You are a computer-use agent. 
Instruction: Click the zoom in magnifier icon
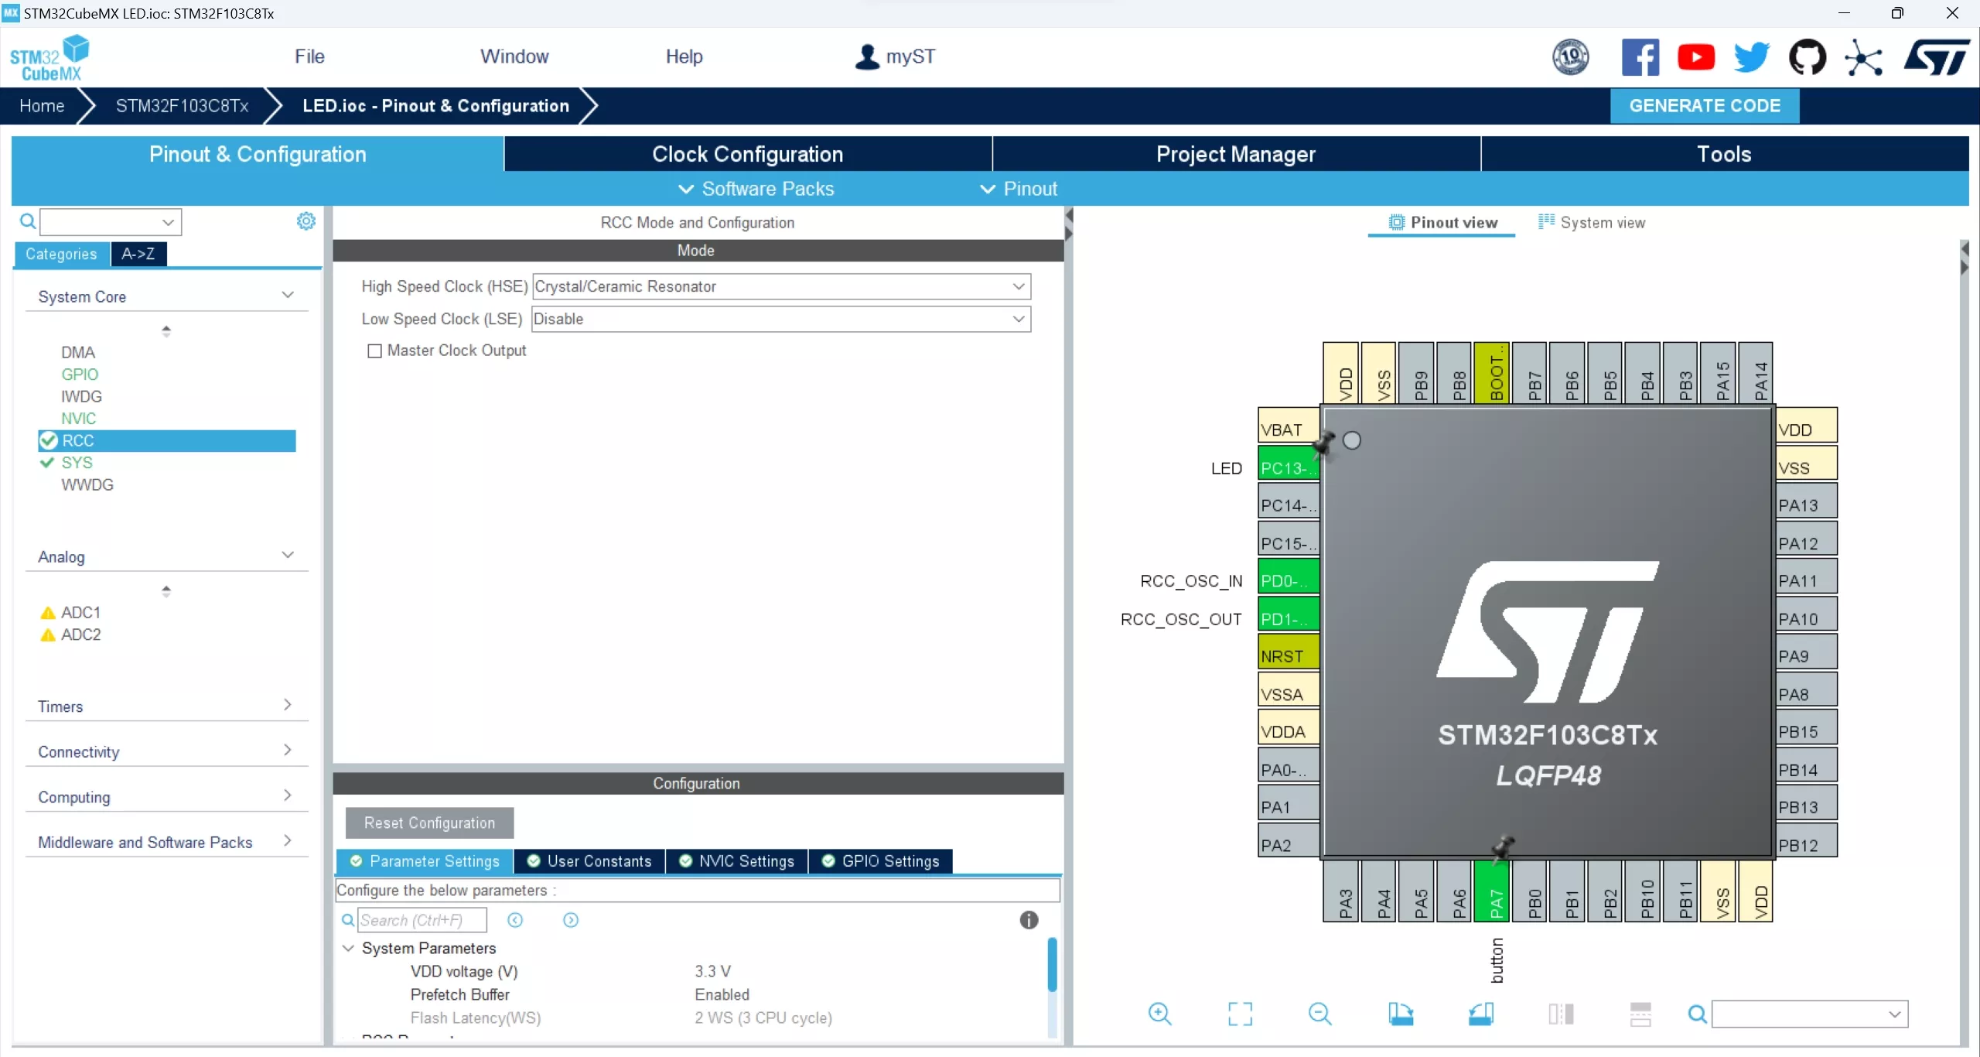pyautogui.click(x=1159, y=1014)
